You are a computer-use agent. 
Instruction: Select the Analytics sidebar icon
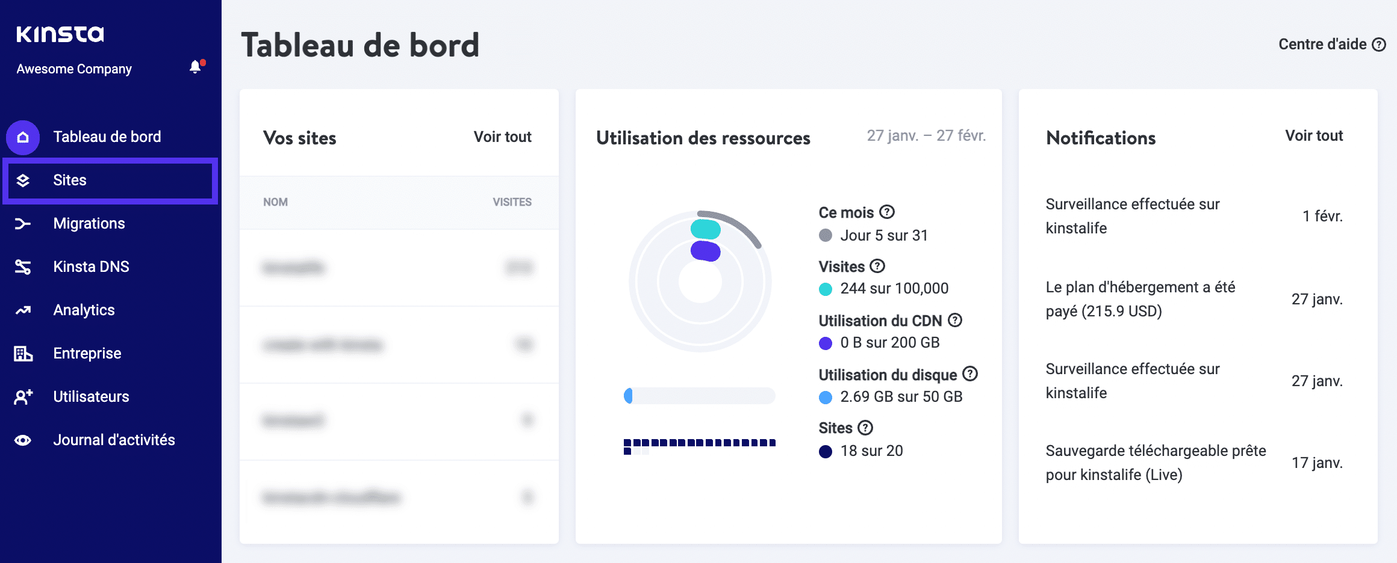click(x=23, y=310)
